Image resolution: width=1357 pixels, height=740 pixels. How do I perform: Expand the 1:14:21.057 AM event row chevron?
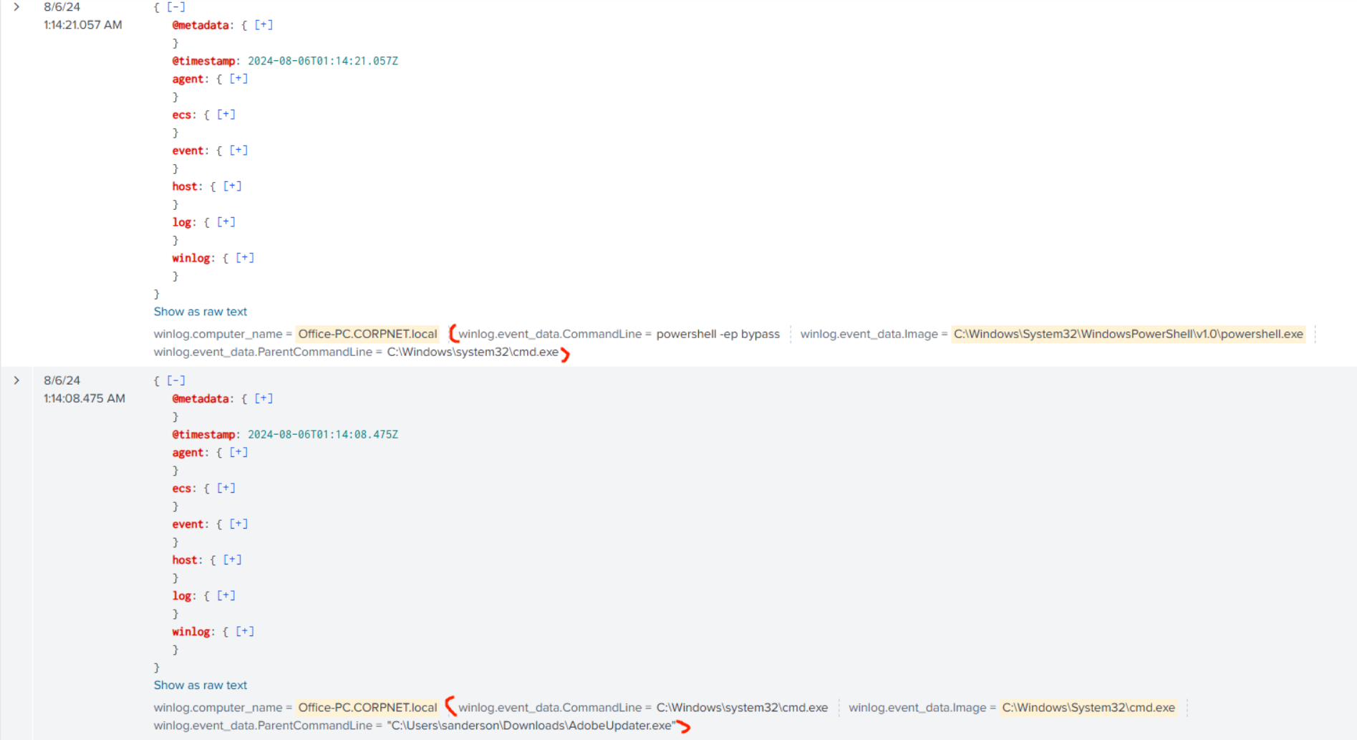(16, 7)
